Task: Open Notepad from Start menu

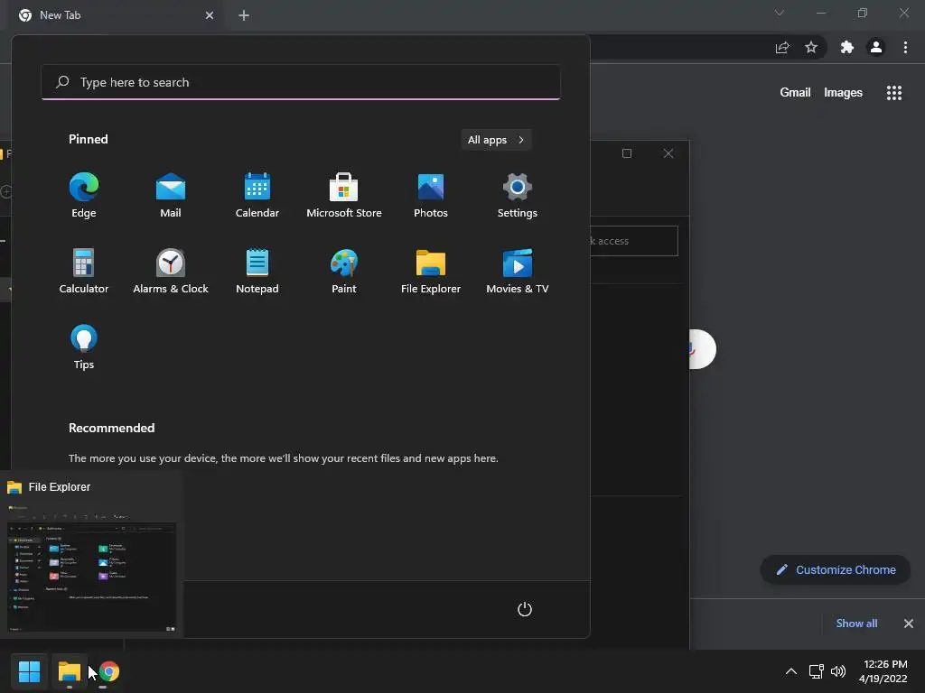Action: coord(257,271)
